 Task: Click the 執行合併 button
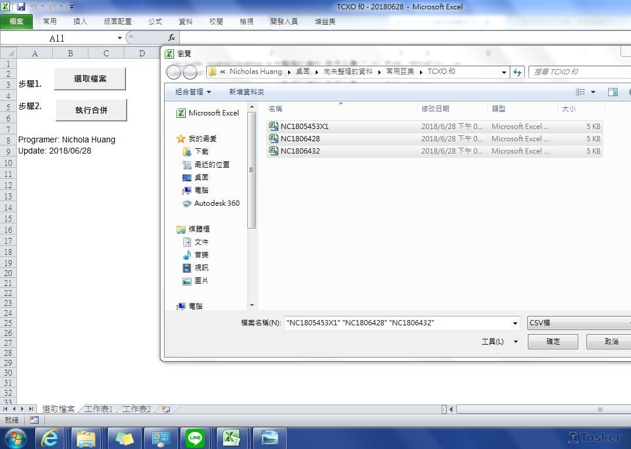coord(91,110)
